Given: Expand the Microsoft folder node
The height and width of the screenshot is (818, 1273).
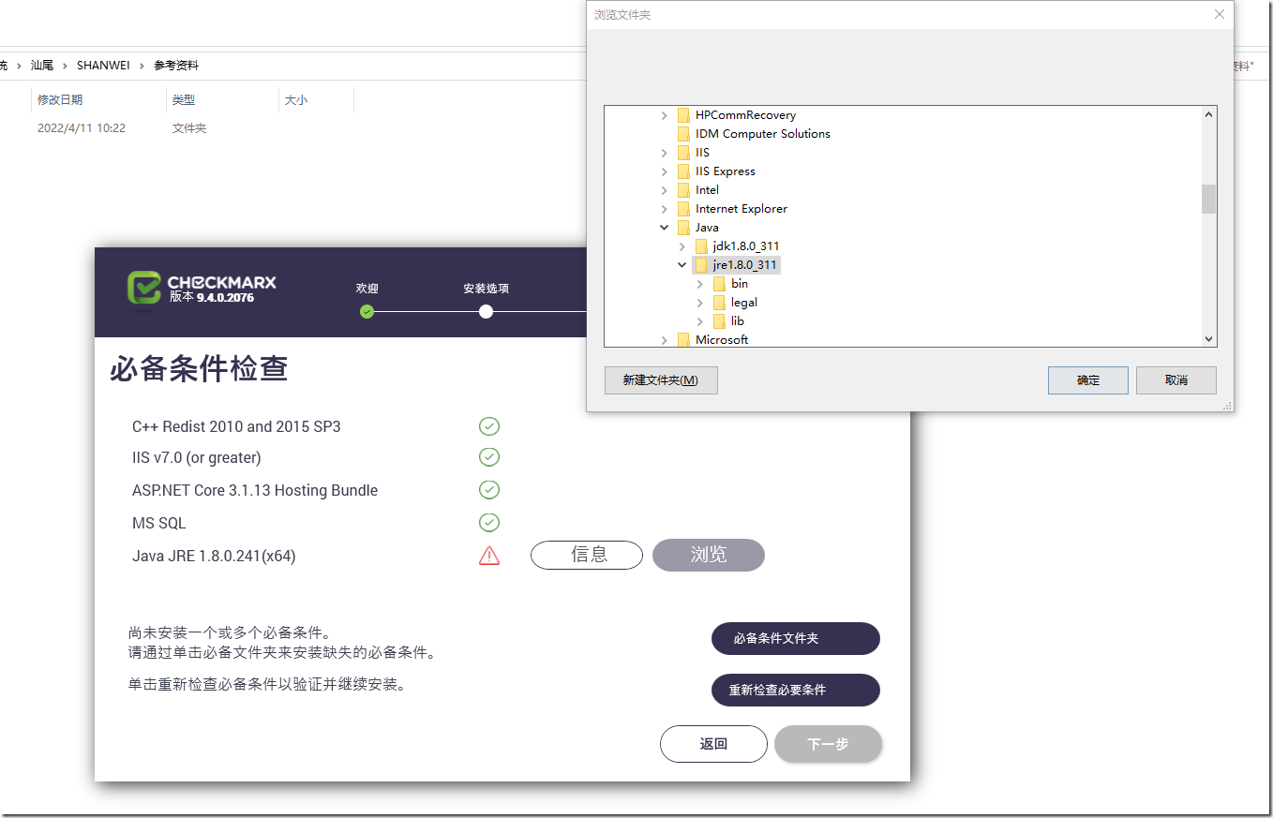Looking at the screenshot, I should click(665, 340).
